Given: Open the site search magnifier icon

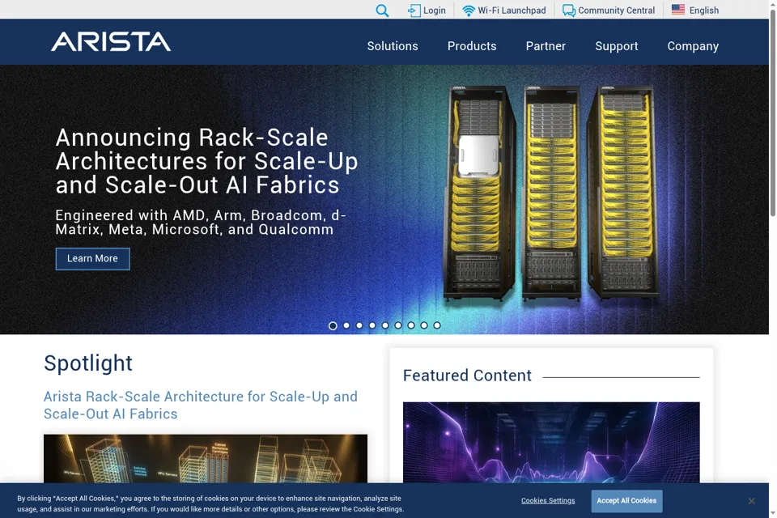Looking at the screenshot, I should [x=382, y=11].
